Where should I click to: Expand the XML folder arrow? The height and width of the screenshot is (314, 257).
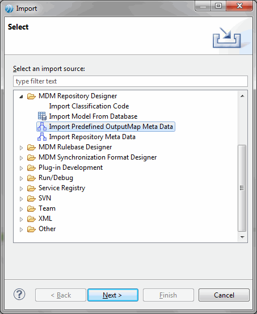coord(21,219)
